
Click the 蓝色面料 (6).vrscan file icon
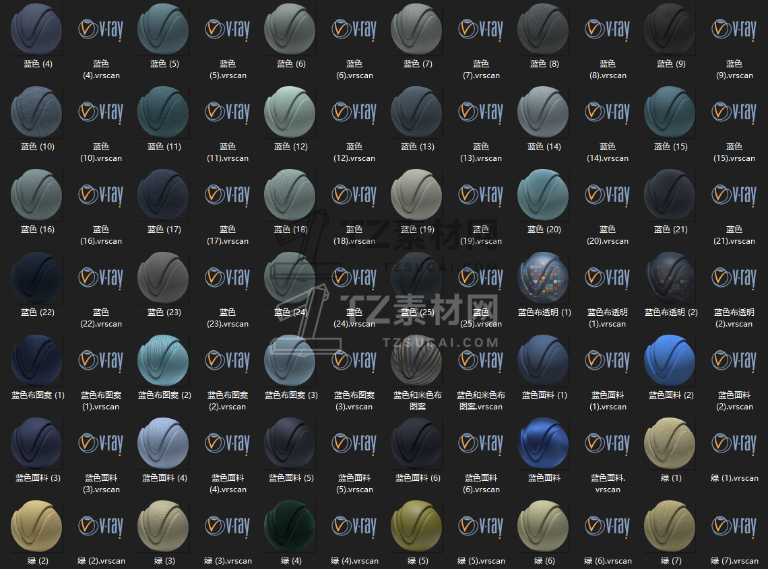(481, 443)
